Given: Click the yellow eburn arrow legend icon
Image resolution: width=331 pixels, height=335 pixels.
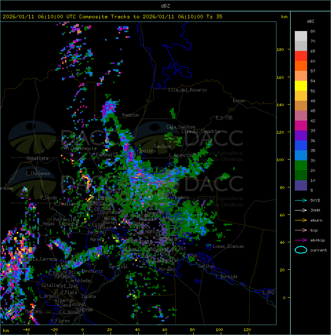Looking at the screenshot, I should click(301, 220).
